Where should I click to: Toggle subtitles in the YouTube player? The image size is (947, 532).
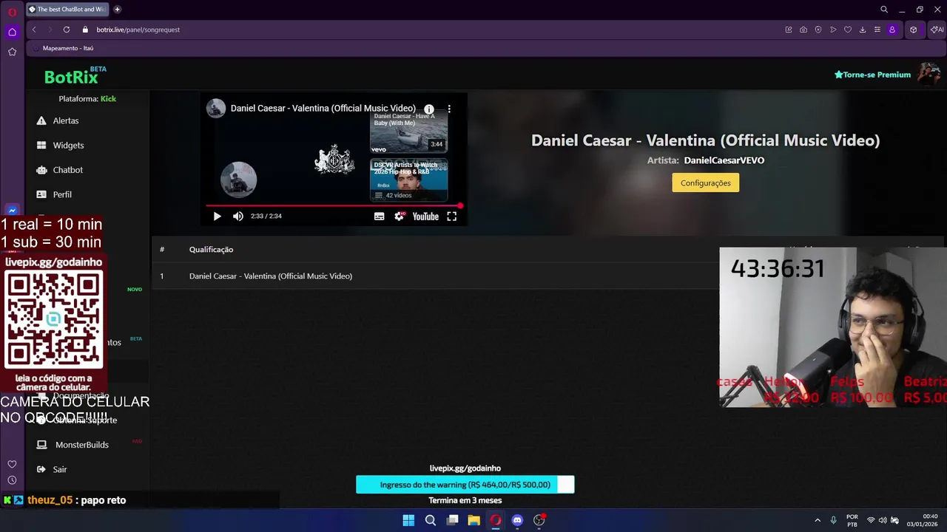click(x=380, y=216)
